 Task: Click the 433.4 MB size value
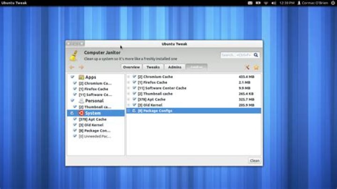tap(246, 77)
